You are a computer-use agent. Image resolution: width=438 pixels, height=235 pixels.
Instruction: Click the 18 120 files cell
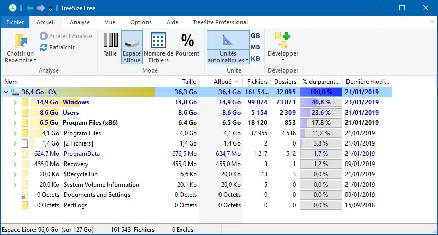(258, 123)
